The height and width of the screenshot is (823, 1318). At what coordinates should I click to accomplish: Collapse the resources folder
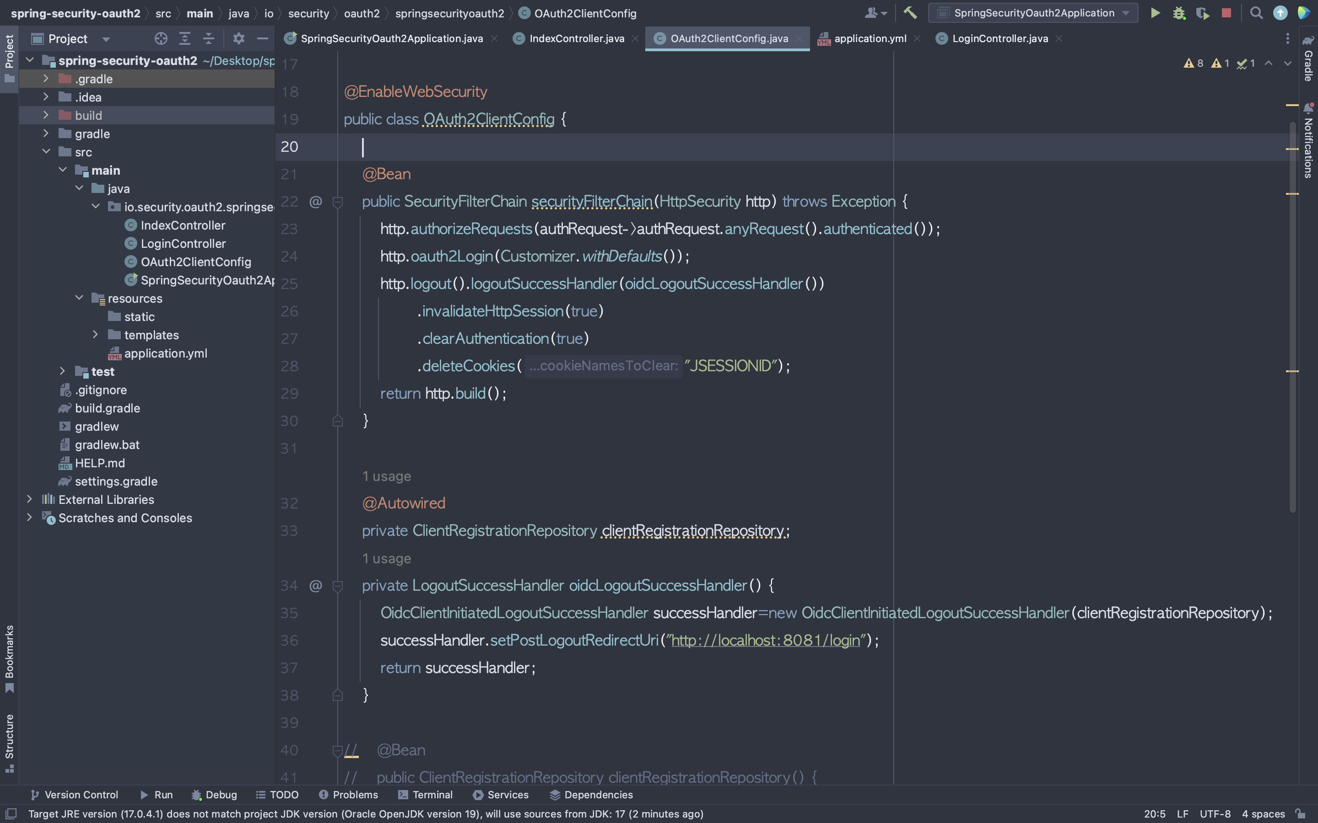(x=79, y=298)
